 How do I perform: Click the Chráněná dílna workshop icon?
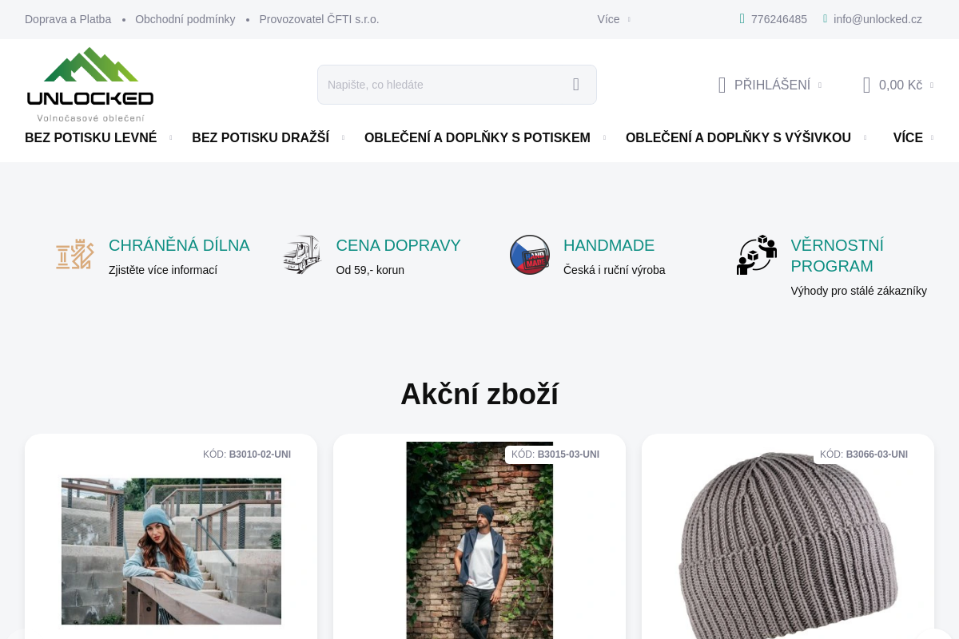(75, 255)
